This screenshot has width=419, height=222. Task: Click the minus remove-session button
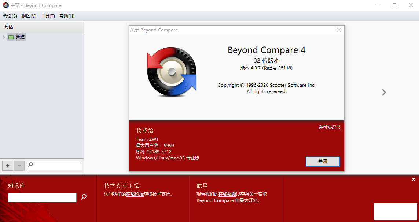(x=19, y=166)
